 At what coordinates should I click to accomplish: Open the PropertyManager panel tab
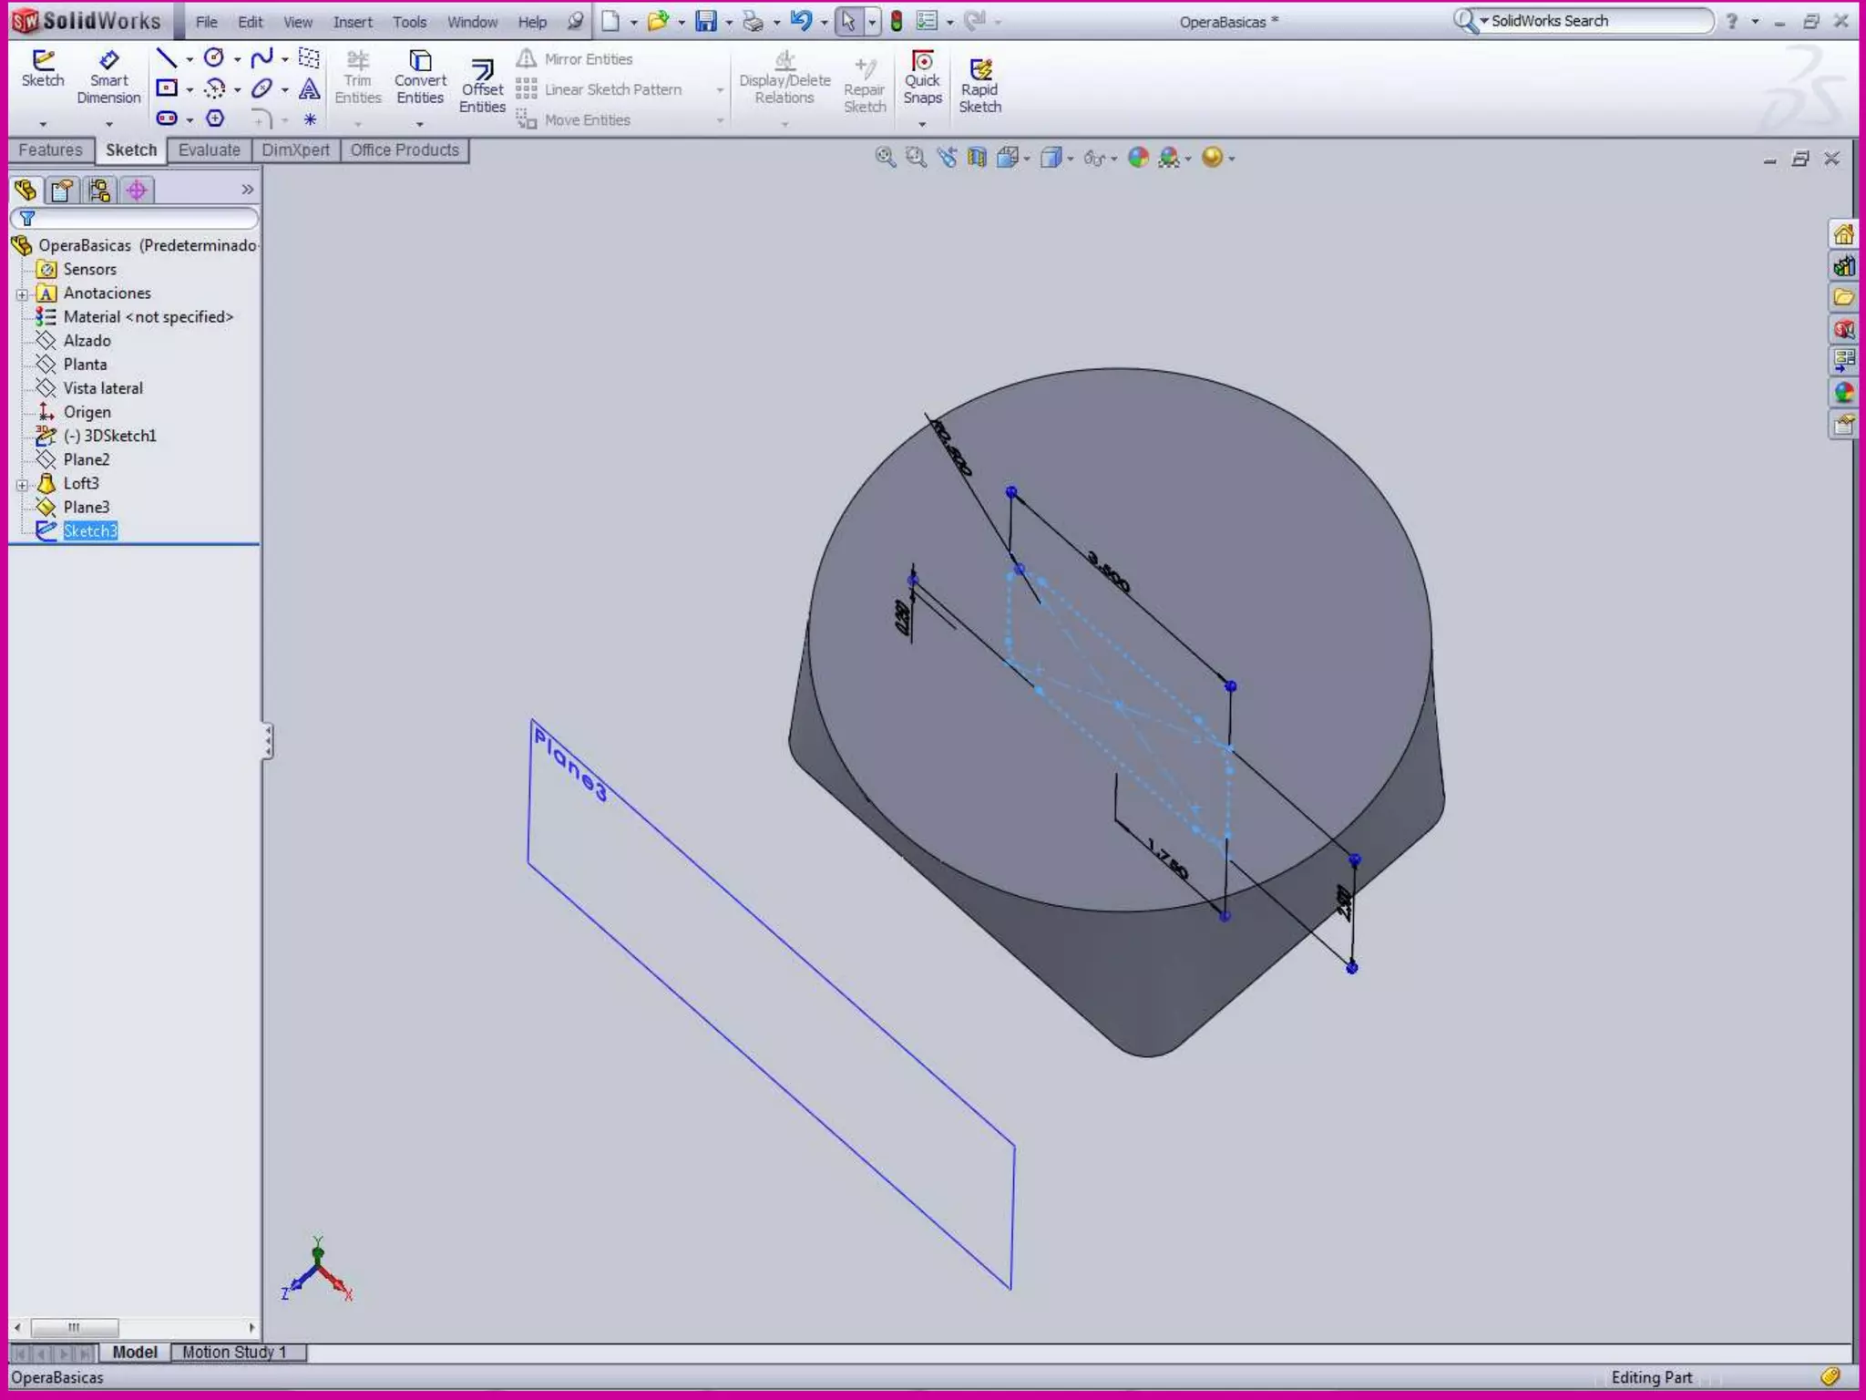[x=62, y=190]
